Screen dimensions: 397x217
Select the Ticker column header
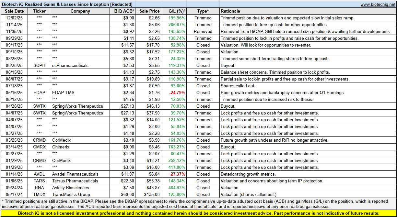(x=39, y=11)
